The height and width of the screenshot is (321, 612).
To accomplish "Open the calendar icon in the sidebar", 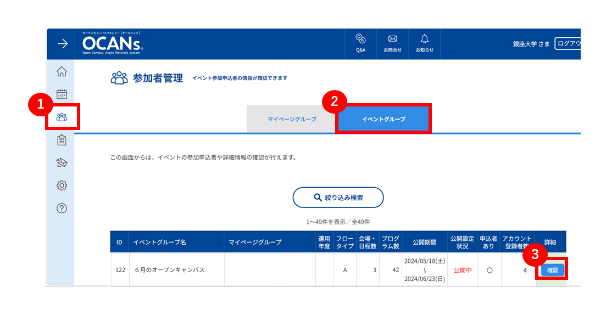I will 62,94.
